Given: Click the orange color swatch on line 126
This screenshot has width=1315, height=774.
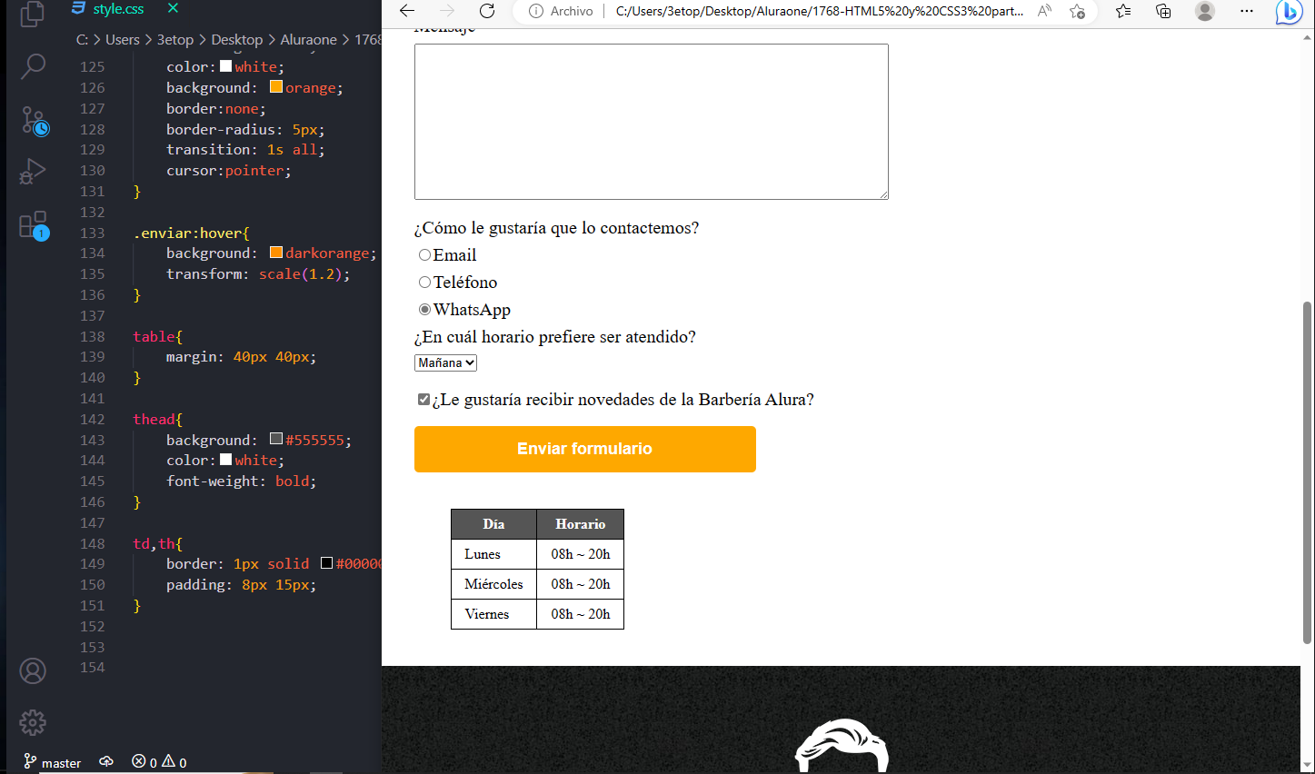Looking at the screenshot, I should (x=276, y=87).
